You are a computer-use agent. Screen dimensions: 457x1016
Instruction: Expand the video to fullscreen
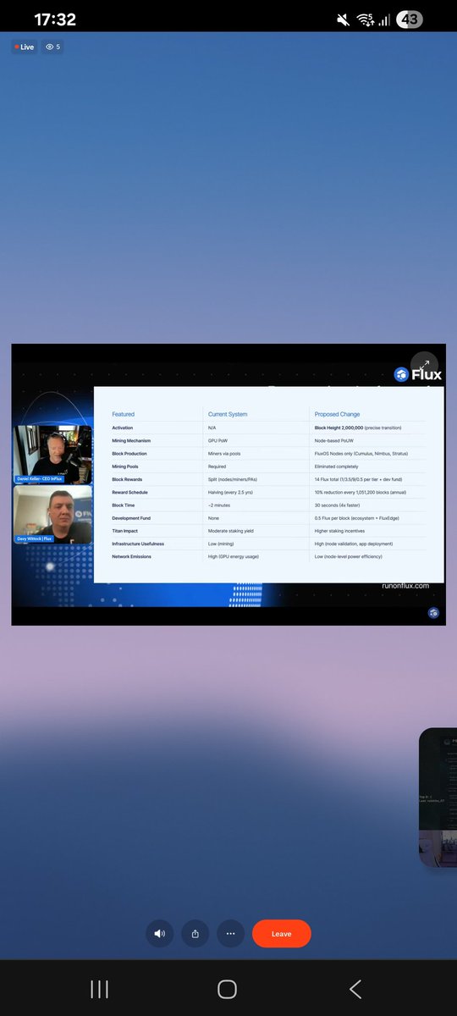(425, 364)
